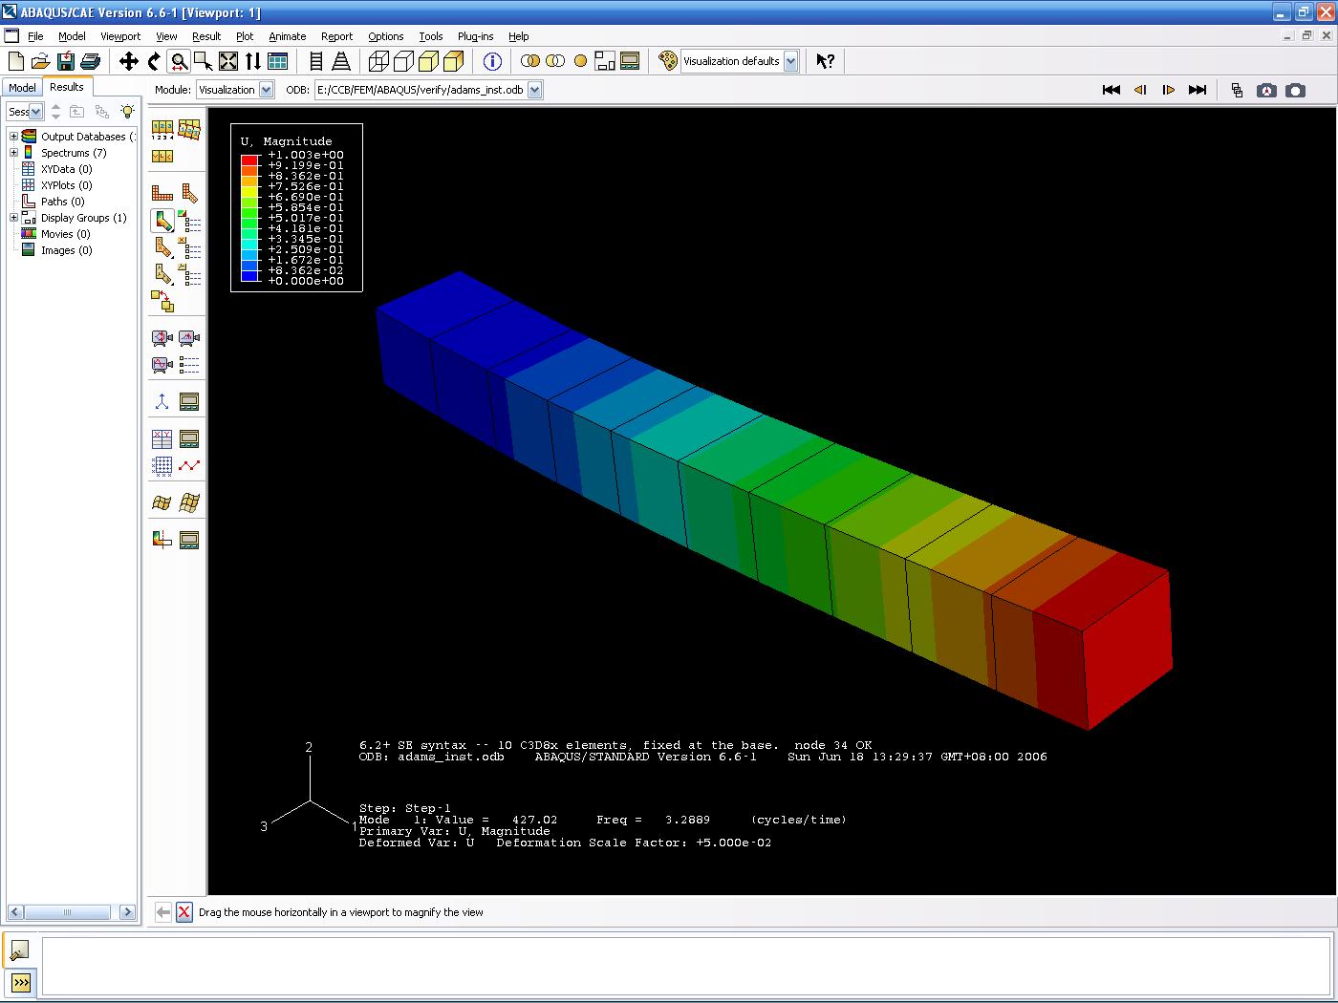Open the Display Group Manager icon
The image size is (1338, 1003).
630,62
